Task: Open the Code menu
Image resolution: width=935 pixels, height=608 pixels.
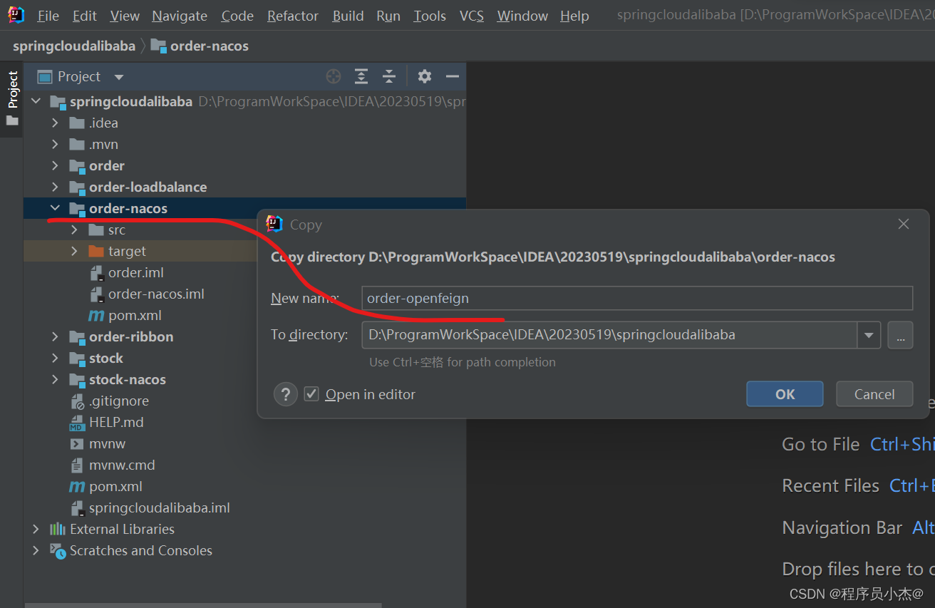Action: click(x=237, y=16)
